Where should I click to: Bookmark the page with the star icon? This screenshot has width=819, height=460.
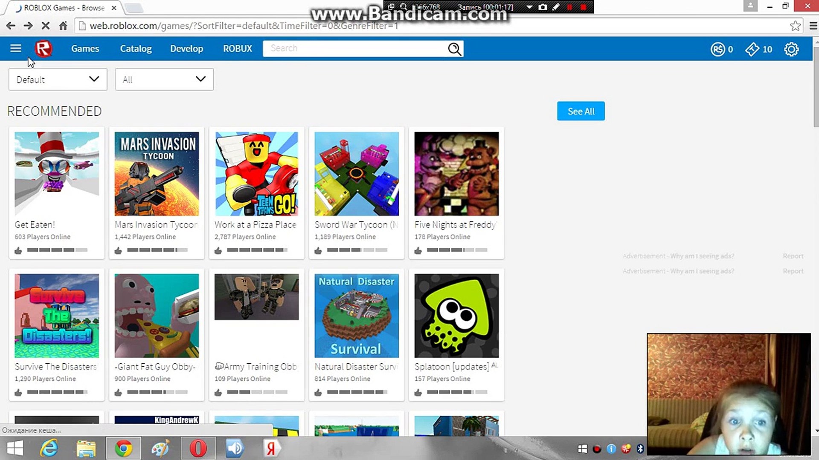coord(795,26)
